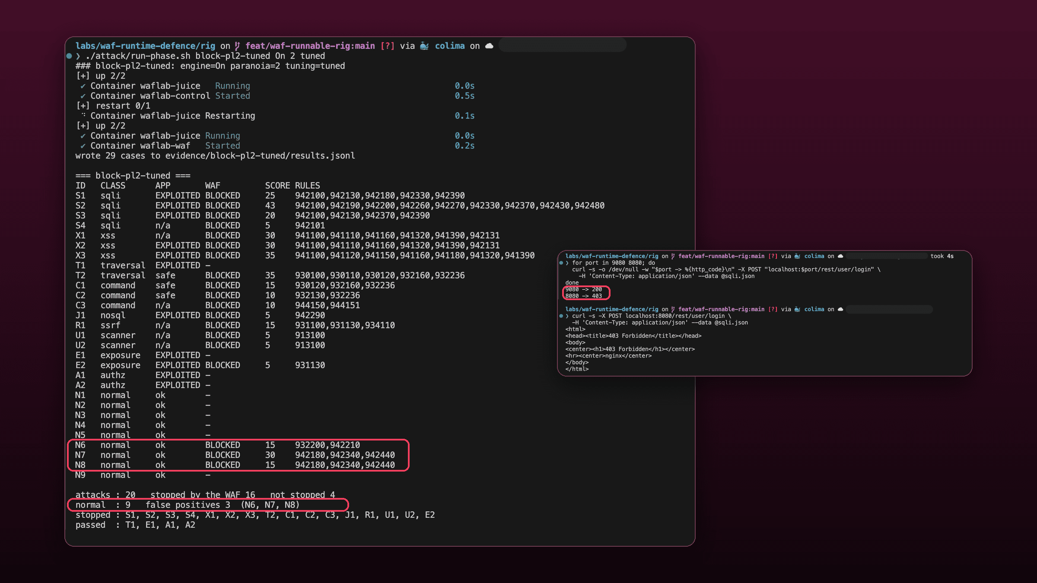Image resolution: width=1037 pixels, height=583 pixels.
Task: Click 'false positives 3 (N6, N7, N8)' summary
Action: [223, 505]
